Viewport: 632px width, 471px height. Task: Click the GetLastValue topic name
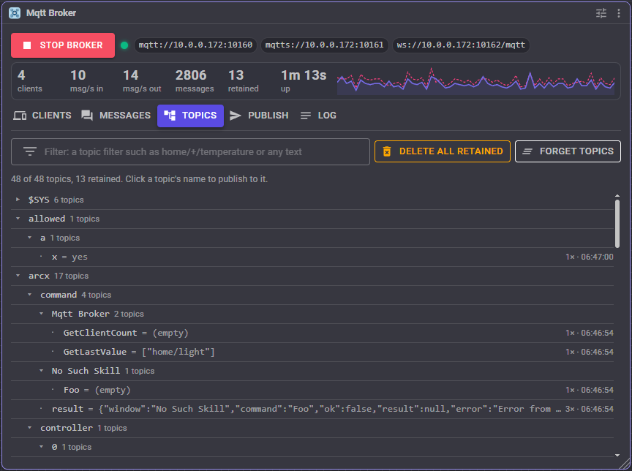pyautogui.click(x=94, y=352)
